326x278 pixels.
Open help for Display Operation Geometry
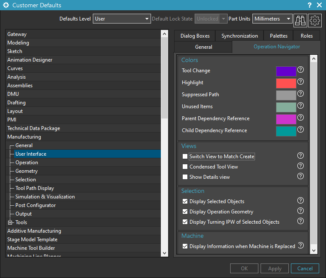(x=300, y=211)
